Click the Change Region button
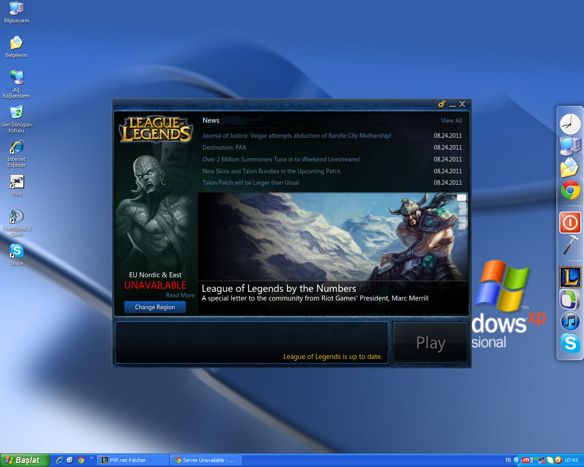 pos(155,307)
